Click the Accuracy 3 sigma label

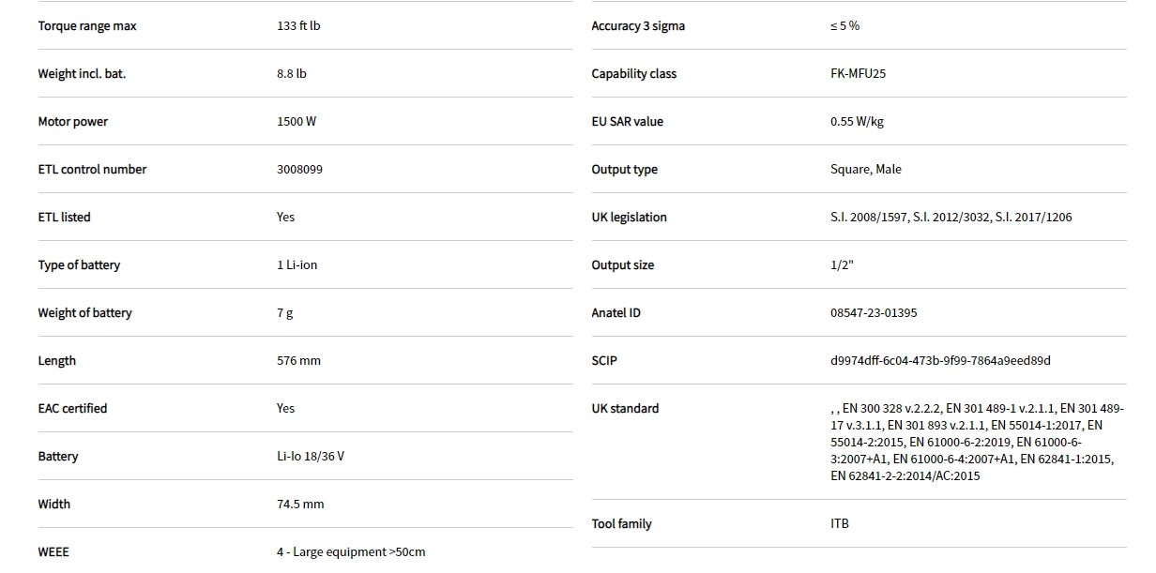(x=638, y=26)
